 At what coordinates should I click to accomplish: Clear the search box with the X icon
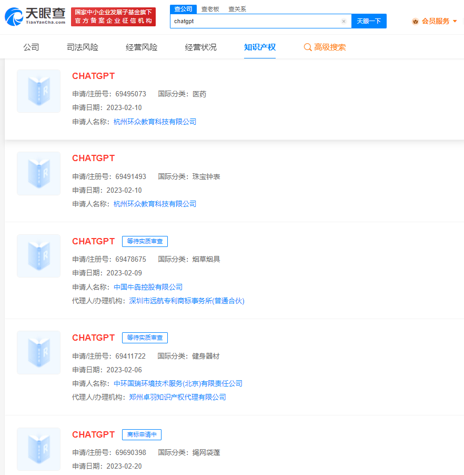344,21
